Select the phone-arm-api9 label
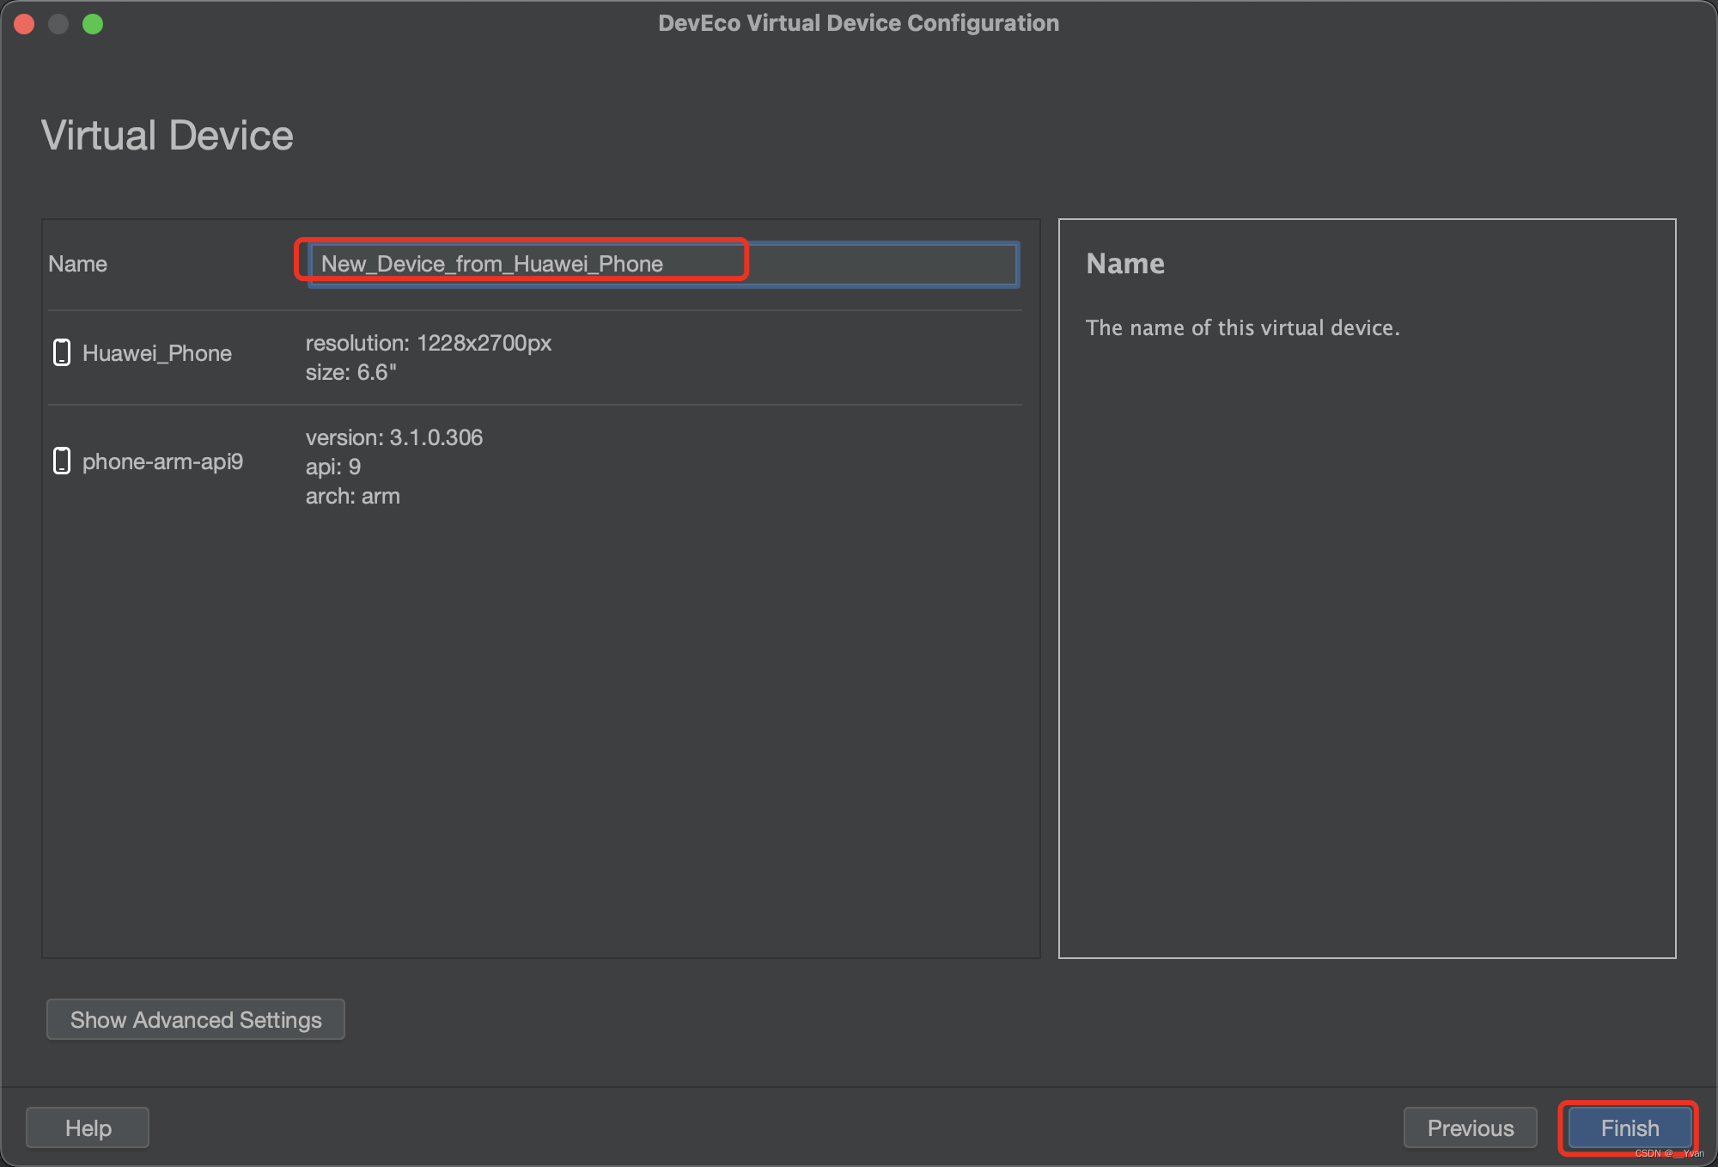The image size is (1718, 1167). [162, 461]
